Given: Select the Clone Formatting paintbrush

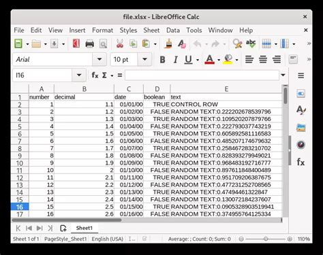Looking at the screenshot, I should coord(168,44).
